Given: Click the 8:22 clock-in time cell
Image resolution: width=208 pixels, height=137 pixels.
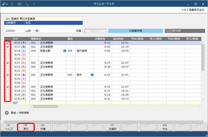Looking at the screenshot, I should pos(103,43).
